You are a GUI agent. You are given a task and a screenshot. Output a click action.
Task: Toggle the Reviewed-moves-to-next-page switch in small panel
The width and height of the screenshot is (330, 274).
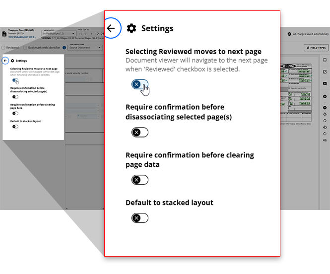(15, 80)
